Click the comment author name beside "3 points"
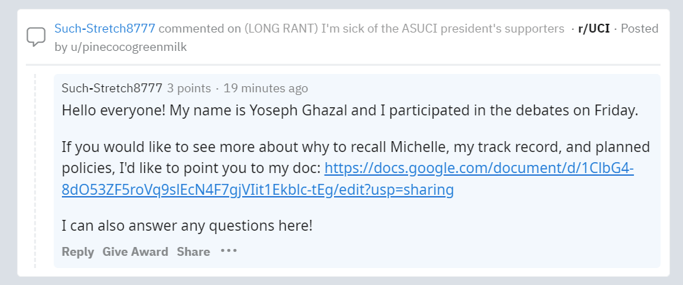The height and width of the screenshot is (285, 683). tap(112, 88)
